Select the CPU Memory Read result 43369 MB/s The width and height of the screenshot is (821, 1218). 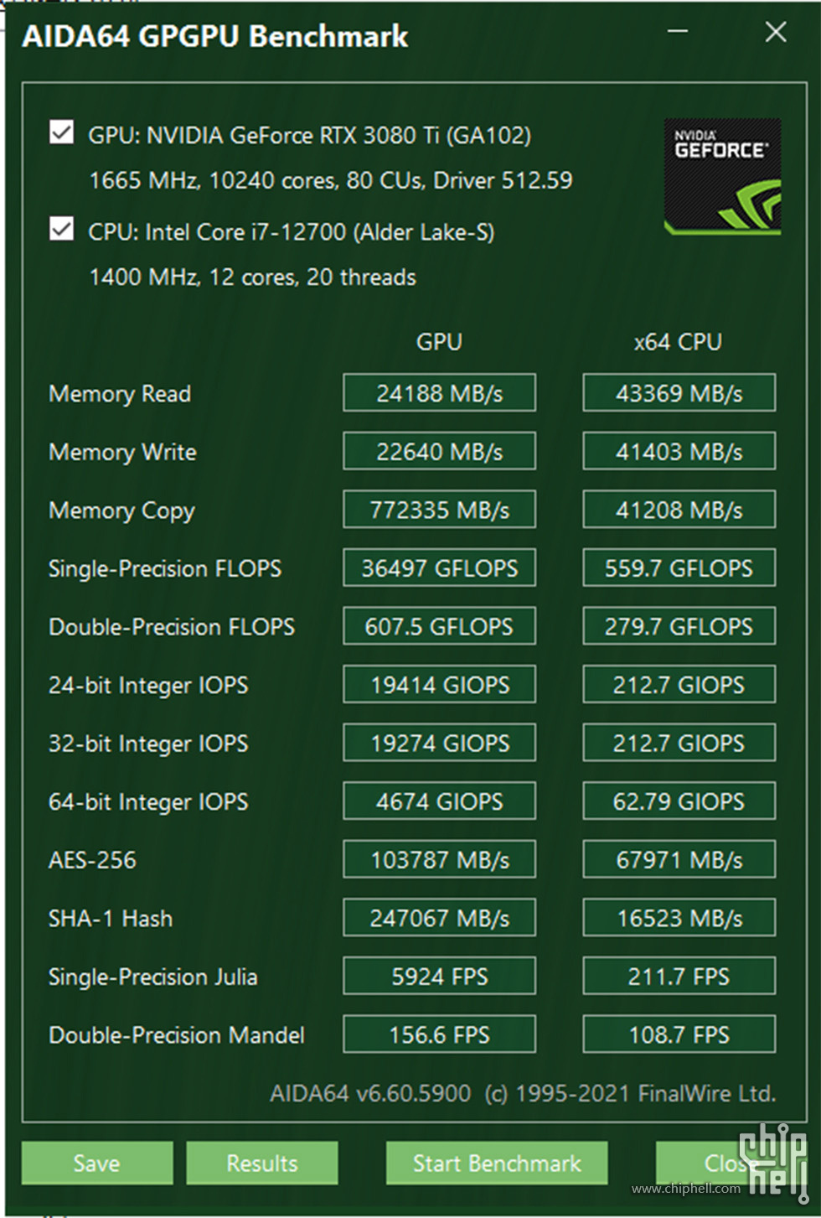click(x=679, y=393)
